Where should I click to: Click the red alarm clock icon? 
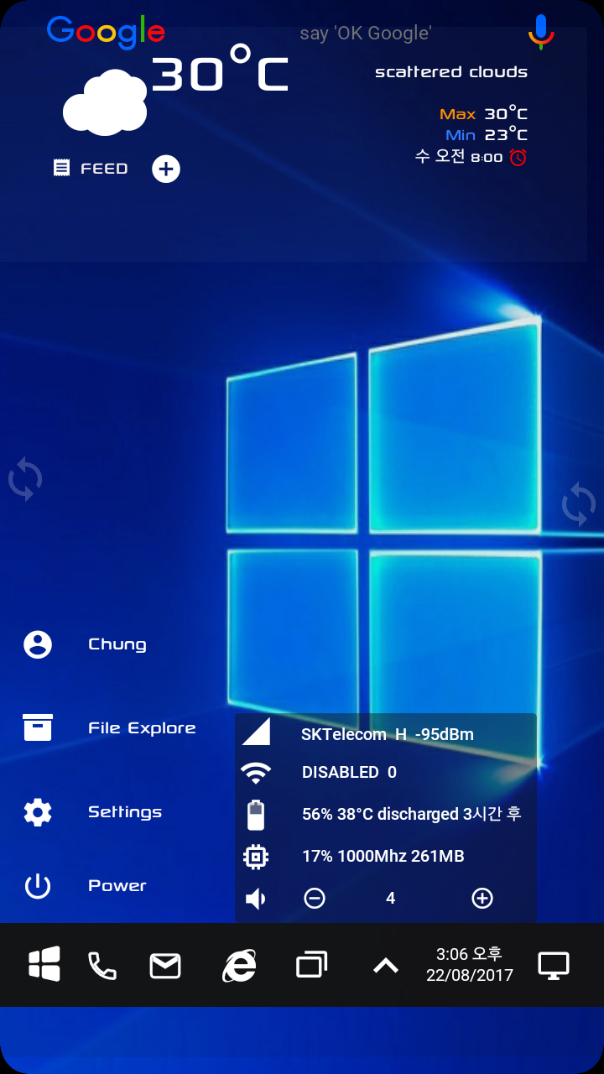click(x=518, y=157)
